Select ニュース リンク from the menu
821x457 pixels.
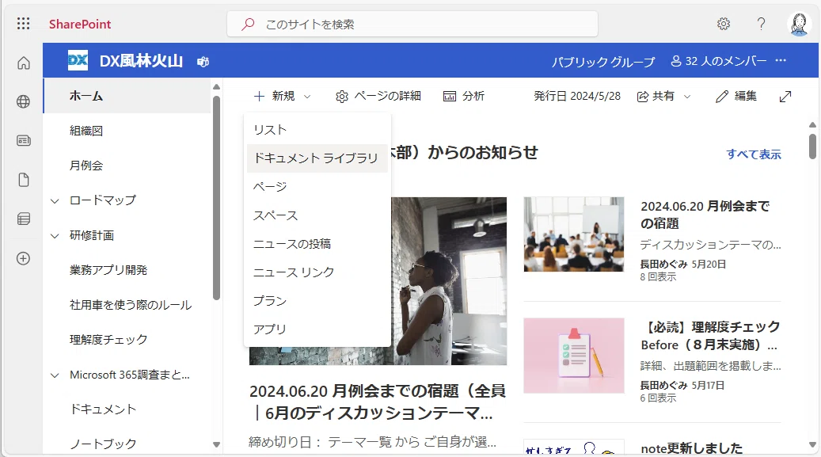click(317, 272)
